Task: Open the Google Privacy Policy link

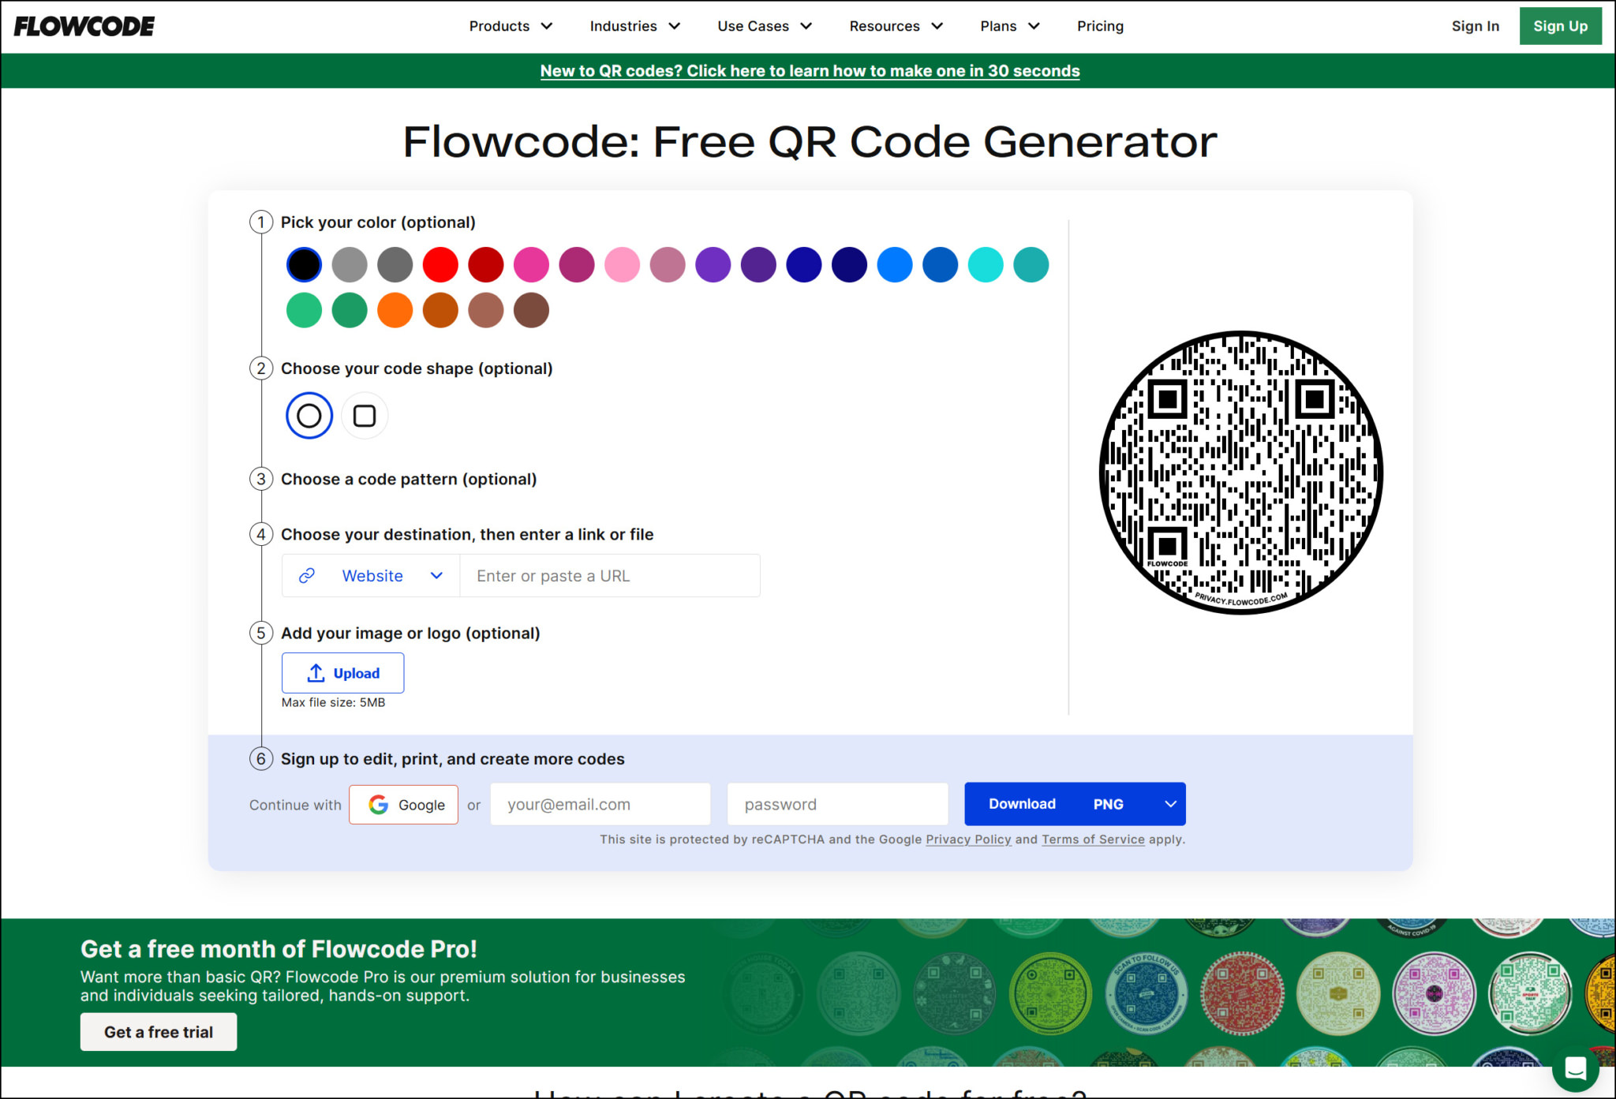Action: 968,839
